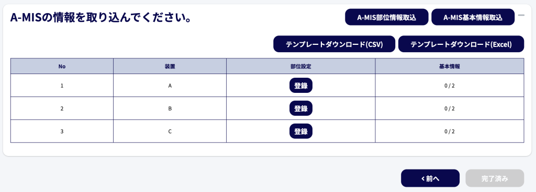Select the 部位設定 column header
This screenshot has width=536, height=192.
301,66
